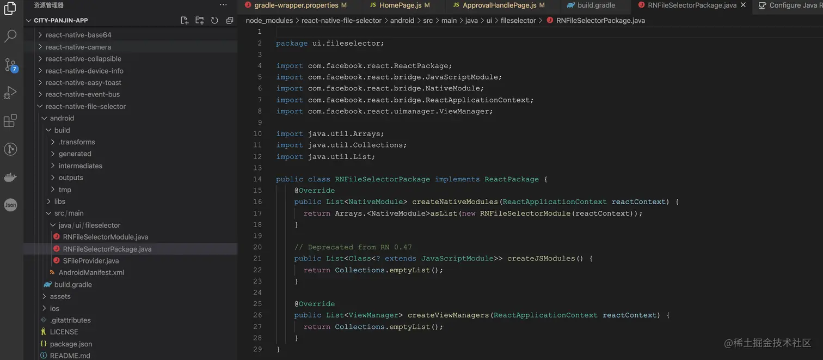Click line number 14 in gutter
This screenshot has height=360, width=823.
tap(257, 179)
